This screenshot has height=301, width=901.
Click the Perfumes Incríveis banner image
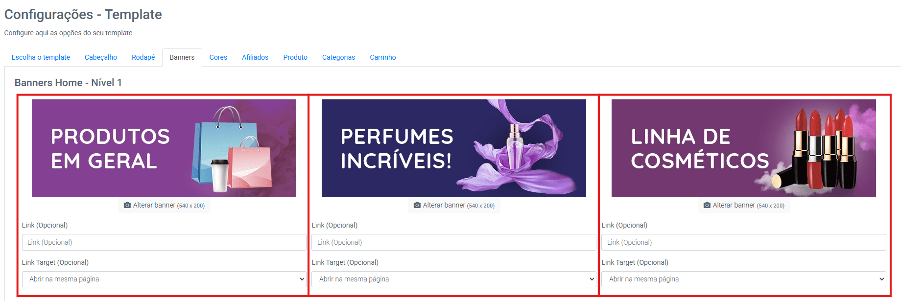(454, 148)
